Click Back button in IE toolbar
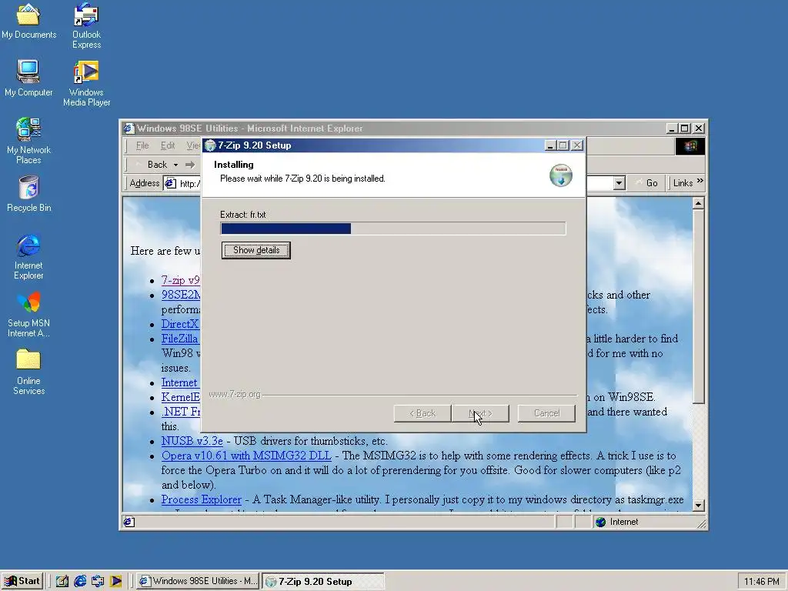 pos(151,165)
